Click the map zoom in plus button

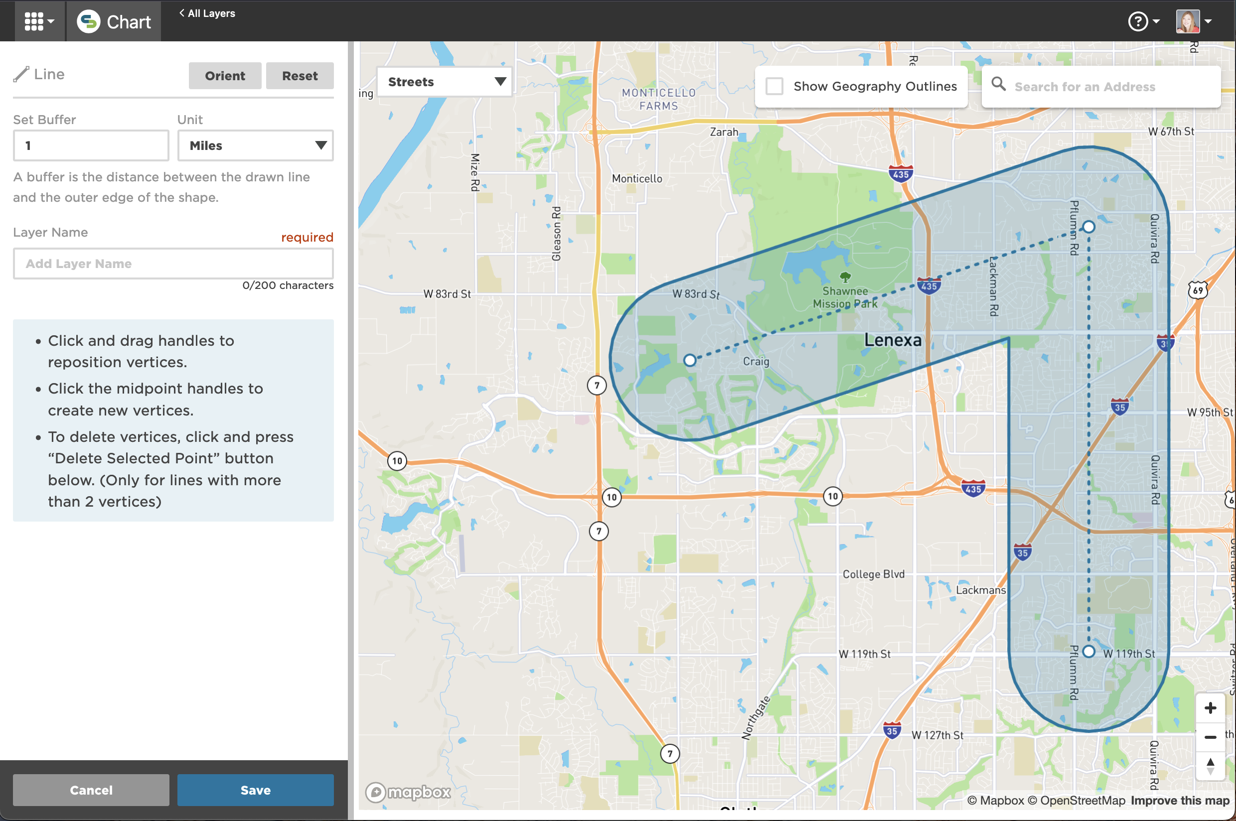[x=1210, y=708]
